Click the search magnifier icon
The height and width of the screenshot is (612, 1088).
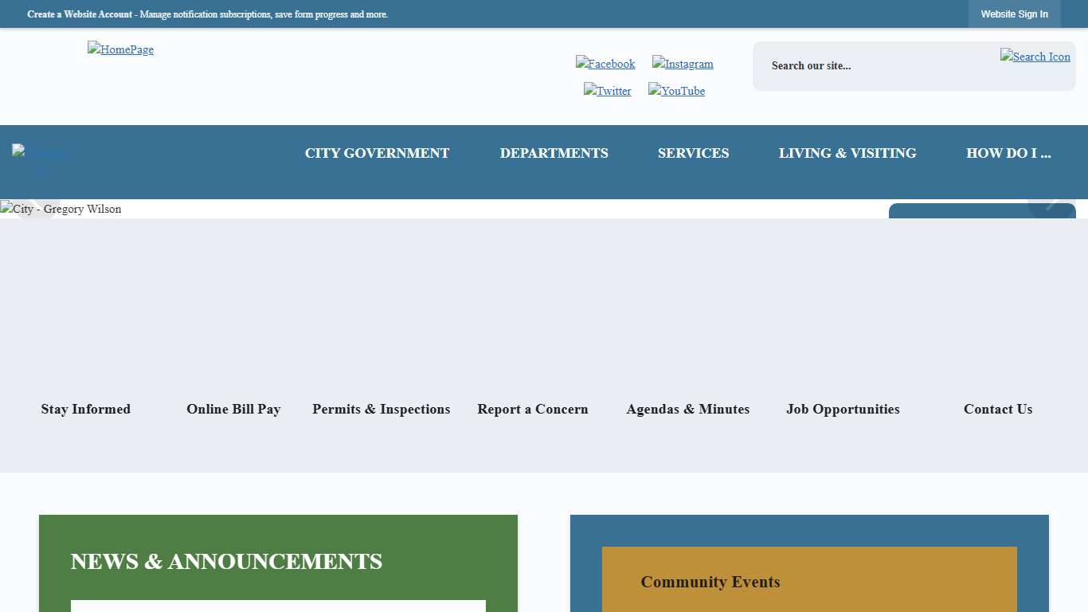pyautogui.click(x=1035, y=57)
